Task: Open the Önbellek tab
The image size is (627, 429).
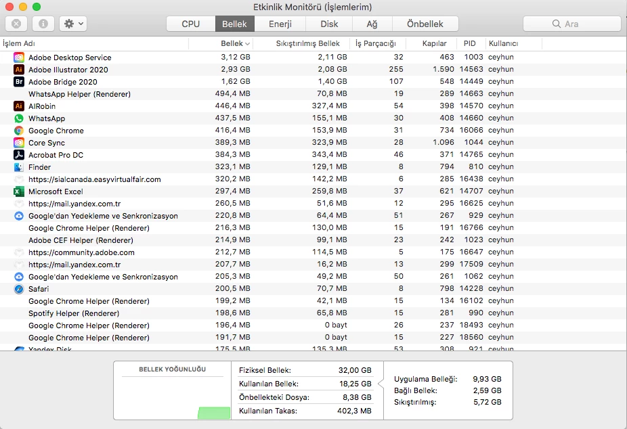Action: point(425,24)
